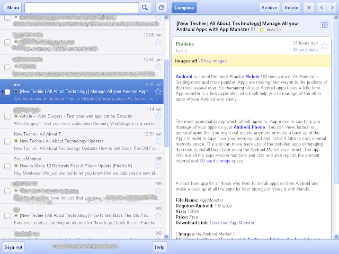Click the yellow label tag icon
This screenshot has width=339, height=254.
click(262, 30)
